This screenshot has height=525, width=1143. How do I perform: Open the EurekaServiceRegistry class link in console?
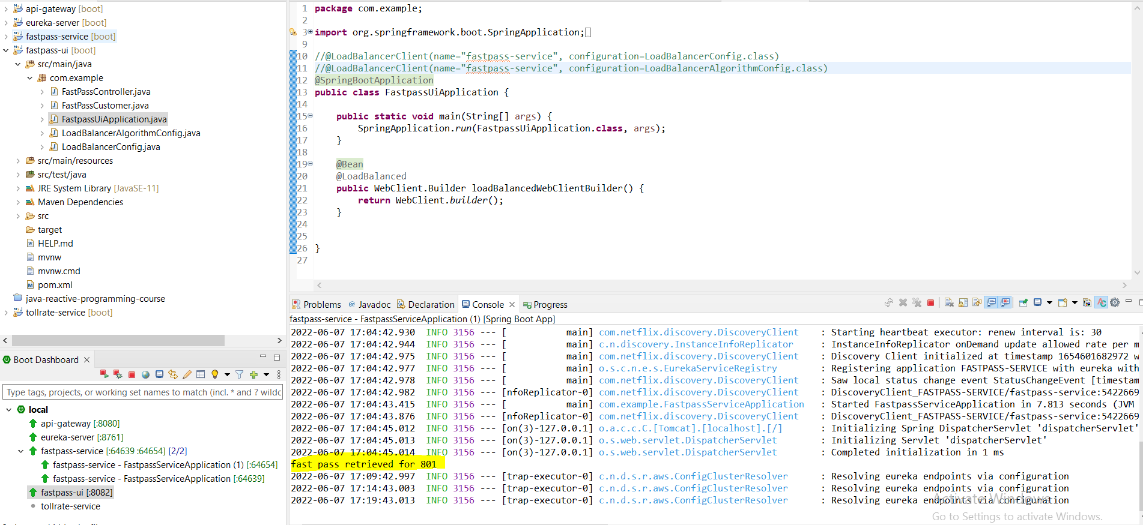coord(688,368)
